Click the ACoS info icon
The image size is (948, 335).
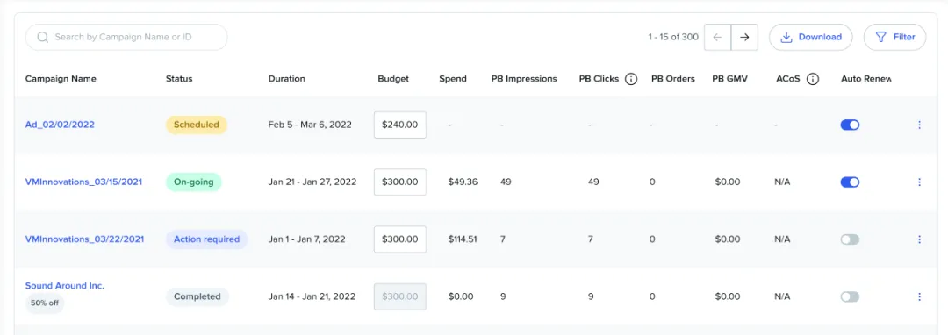(813, 79)
